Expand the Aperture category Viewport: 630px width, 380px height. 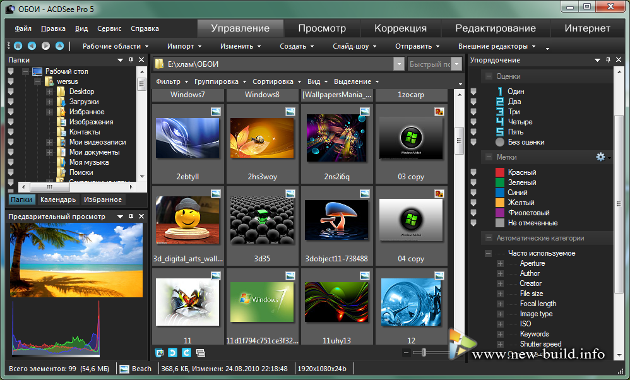pos(500,263)
